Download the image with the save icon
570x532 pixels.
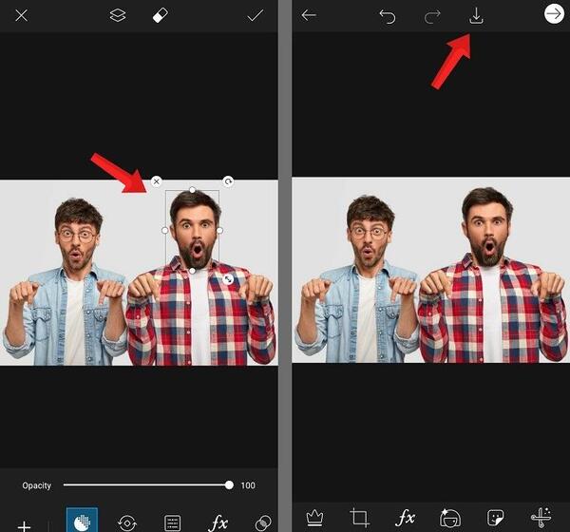pos(476,16)
